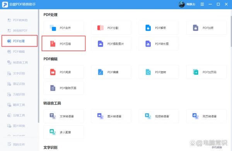Open the PDF解密 decrypt tool icon
The width and height of the screenshot is (232, 151).
148,28
